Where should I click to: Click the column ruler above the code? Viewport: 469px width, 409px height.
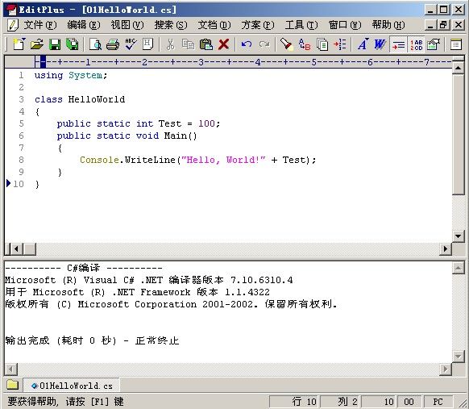coord(243,62)
